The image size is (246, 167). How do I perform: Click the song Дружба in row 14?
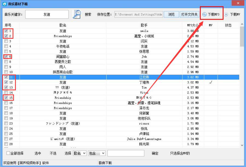click(x=63, y=93)
